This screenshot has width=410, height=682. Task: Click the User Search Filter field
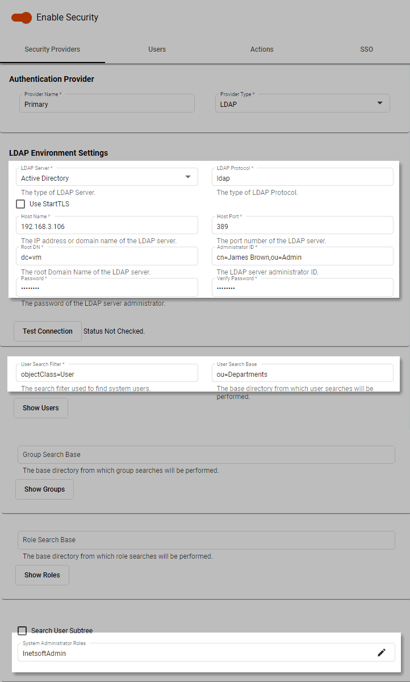tap(107, 372)
